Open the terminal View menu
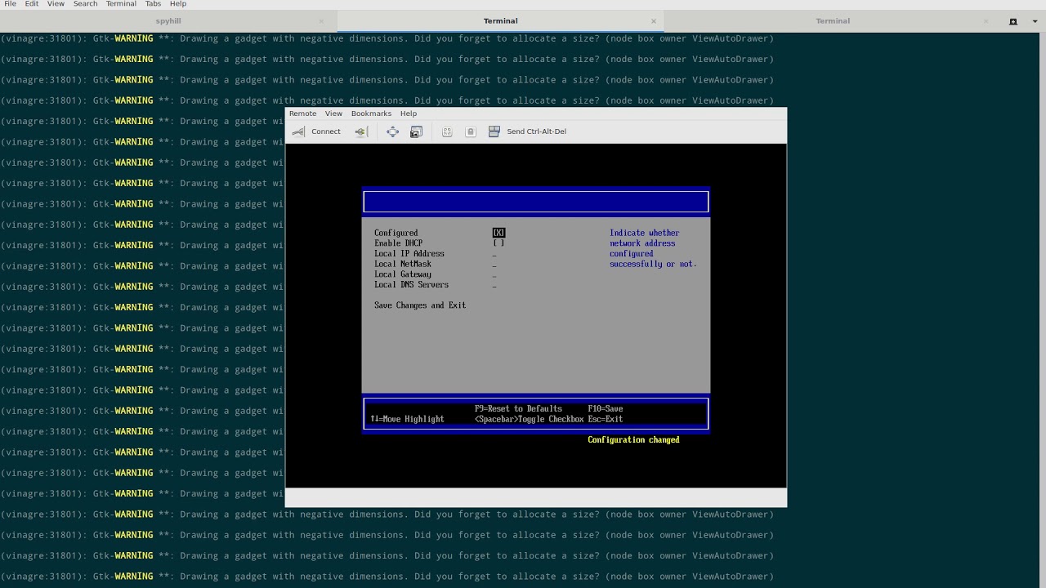Screen dimensions: 1046x588 (56, 4)
